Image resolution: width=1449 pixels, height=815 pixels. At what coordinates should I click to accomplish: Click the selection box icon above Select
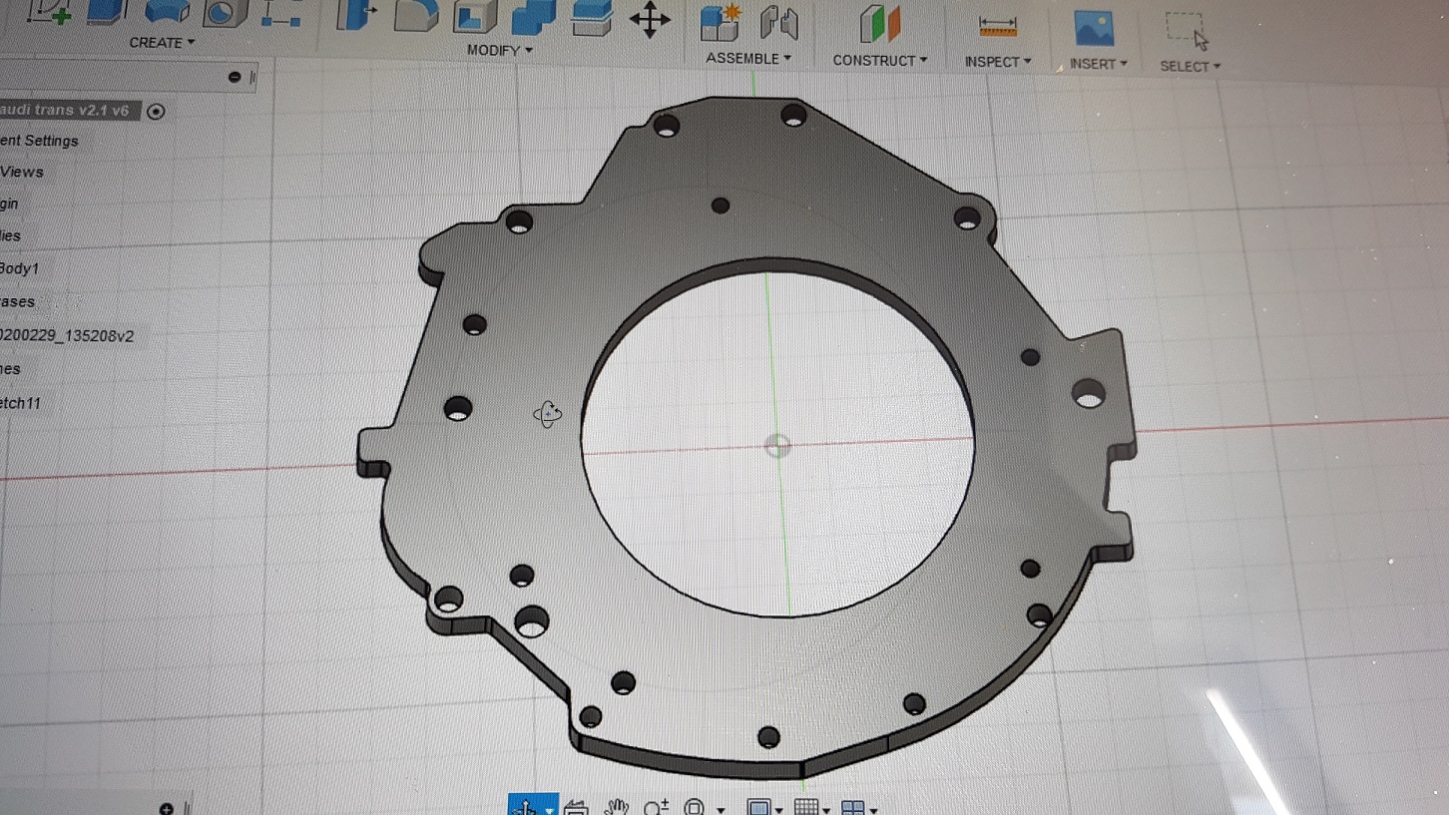(1187, 29)
